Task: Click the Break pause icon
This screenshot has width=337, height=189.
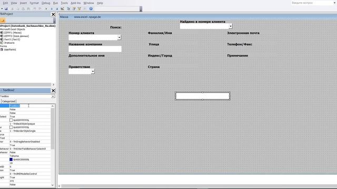Action: (x=52, y=9)
